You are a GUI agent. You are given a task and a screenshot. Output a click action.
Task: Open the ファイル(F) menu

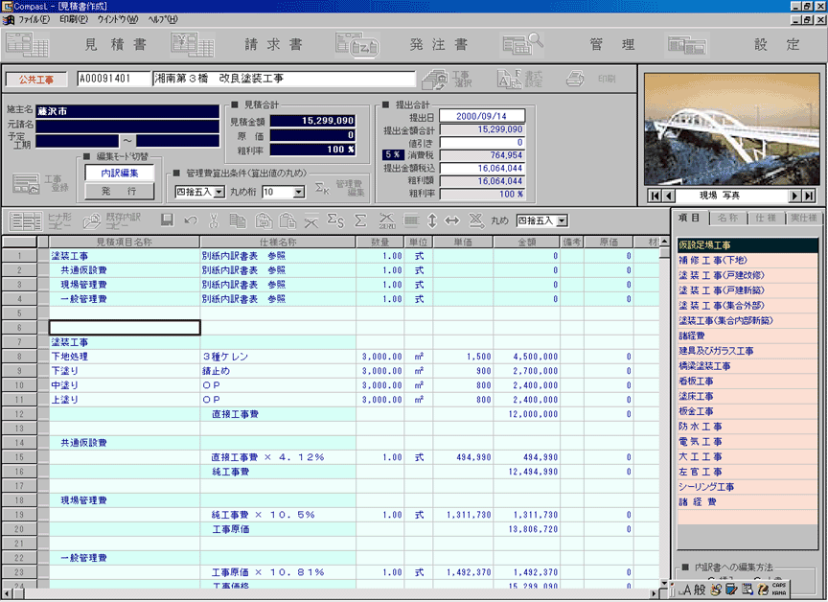coord(34,19)
